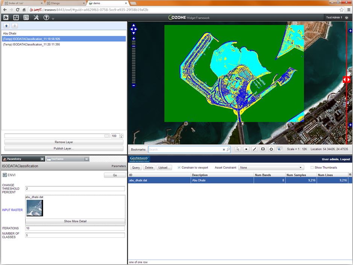
Task: Click the layer opacity slider track
Action: coord(56,136)
